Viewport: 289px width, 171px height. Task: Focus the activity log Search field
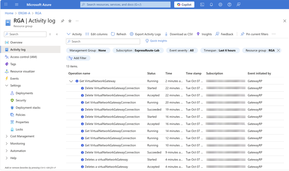103,41
